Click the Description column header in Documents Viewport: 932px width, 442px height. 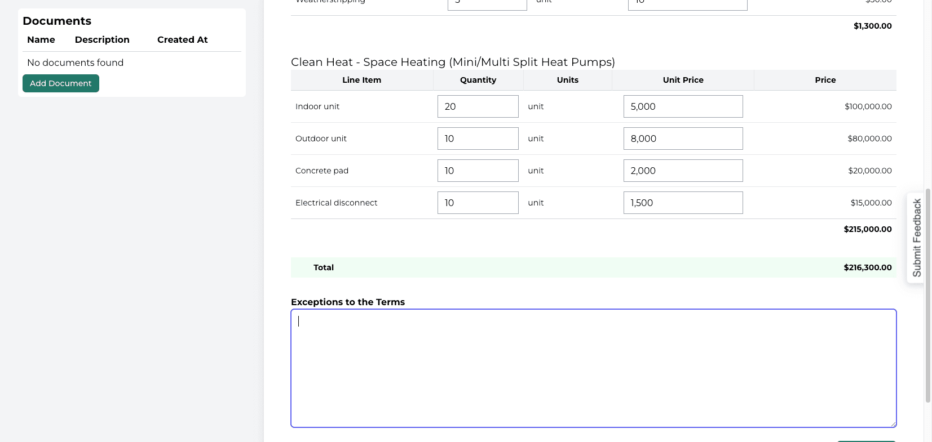tap(102, 39)
